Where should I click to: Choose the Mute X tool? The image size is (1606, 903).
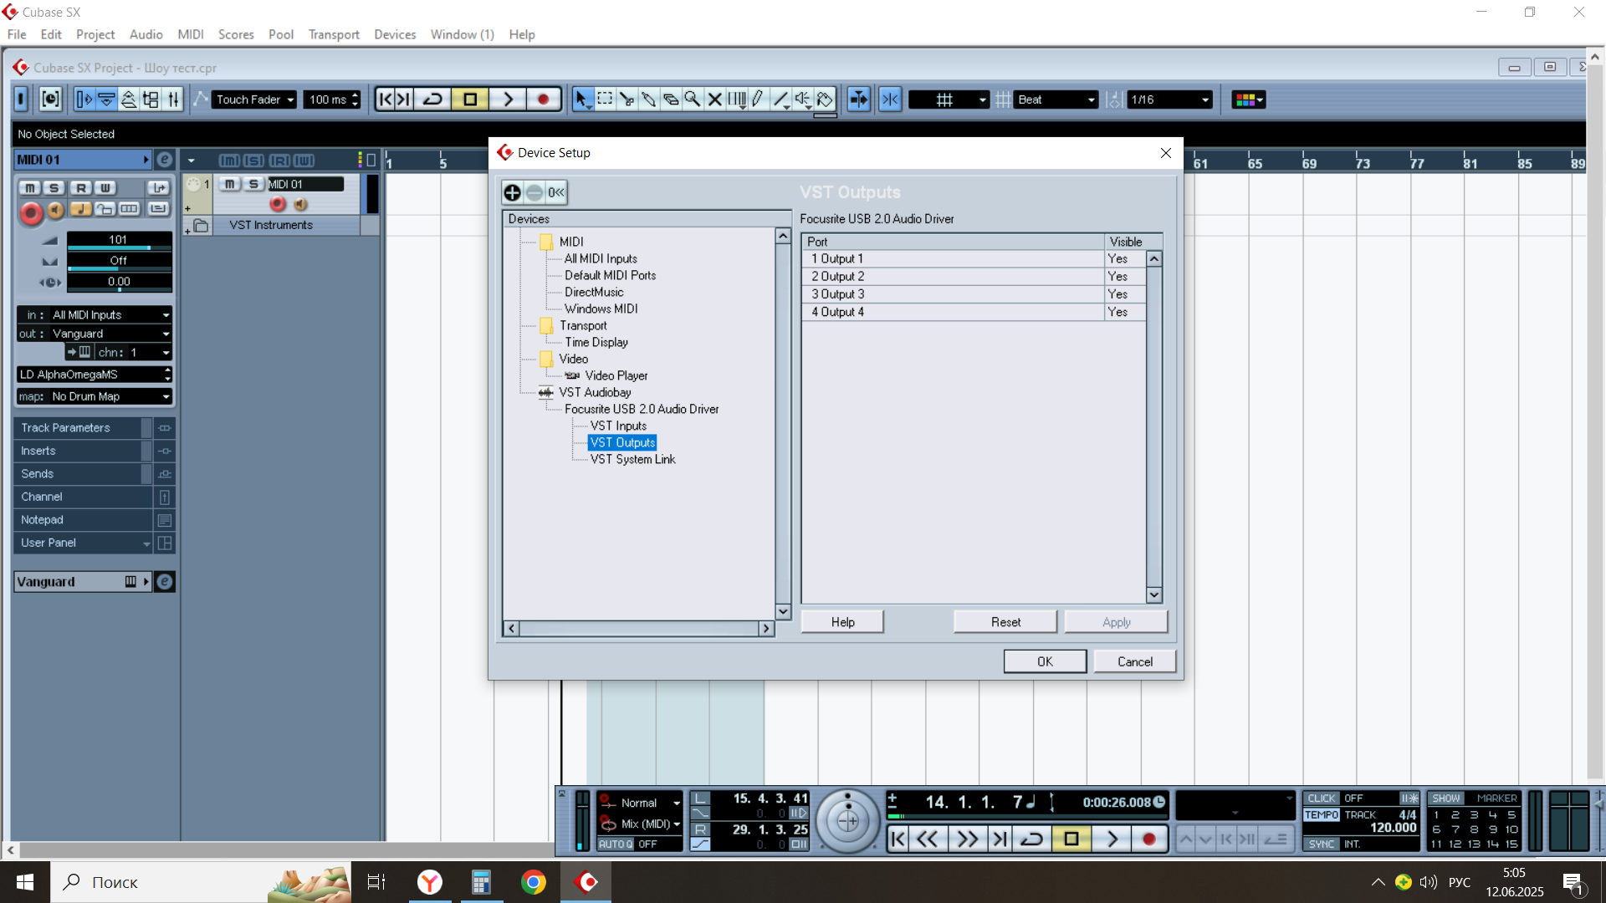(x=714, y=99)
